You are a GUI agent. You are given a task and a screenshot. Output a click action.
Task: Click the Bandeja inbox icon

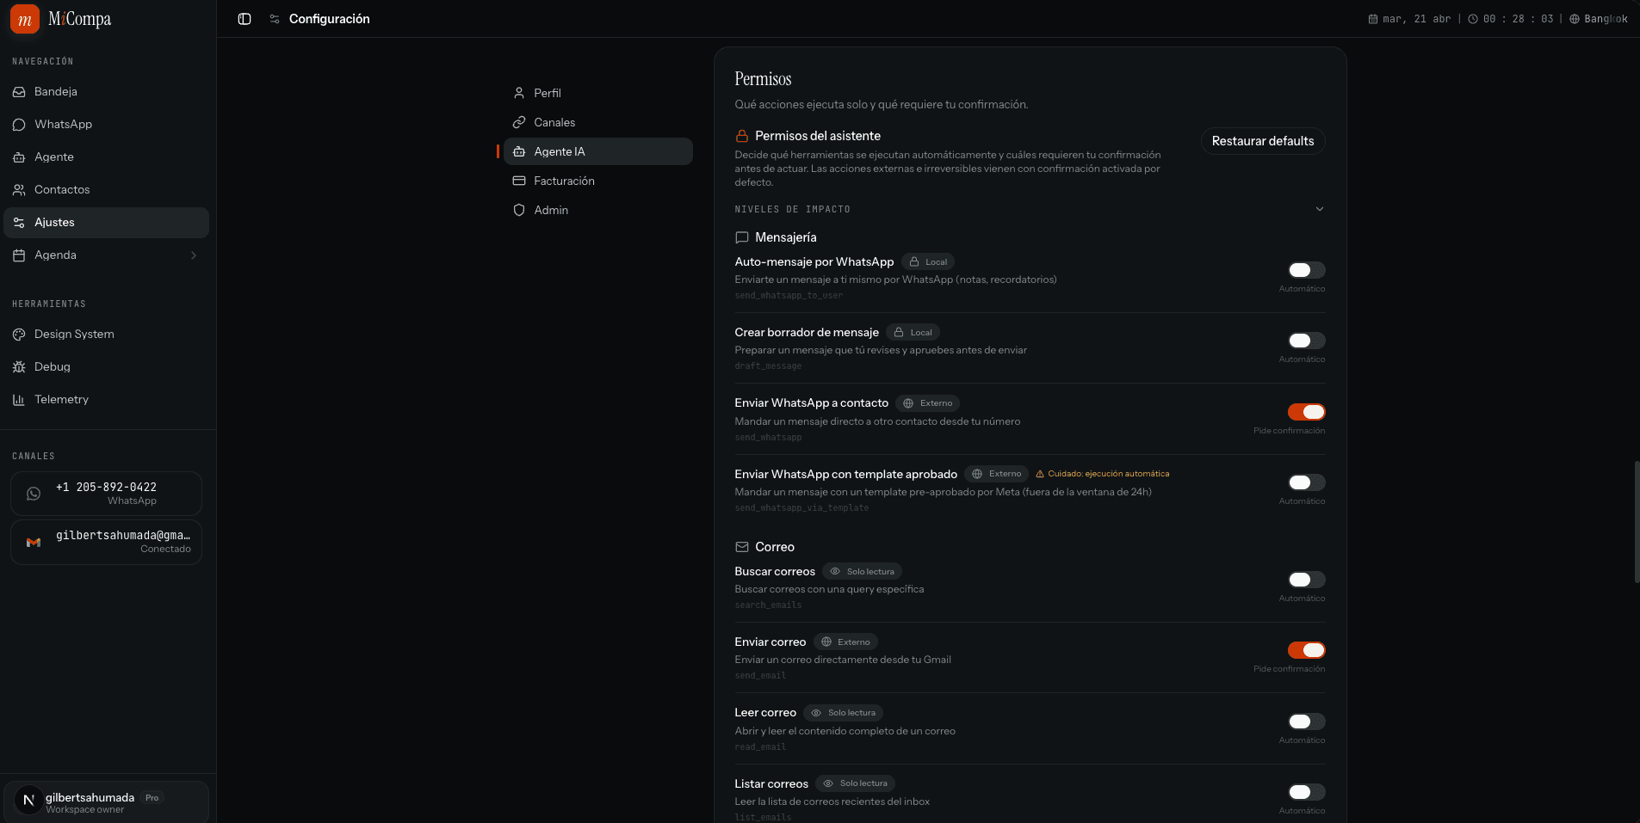19,92
